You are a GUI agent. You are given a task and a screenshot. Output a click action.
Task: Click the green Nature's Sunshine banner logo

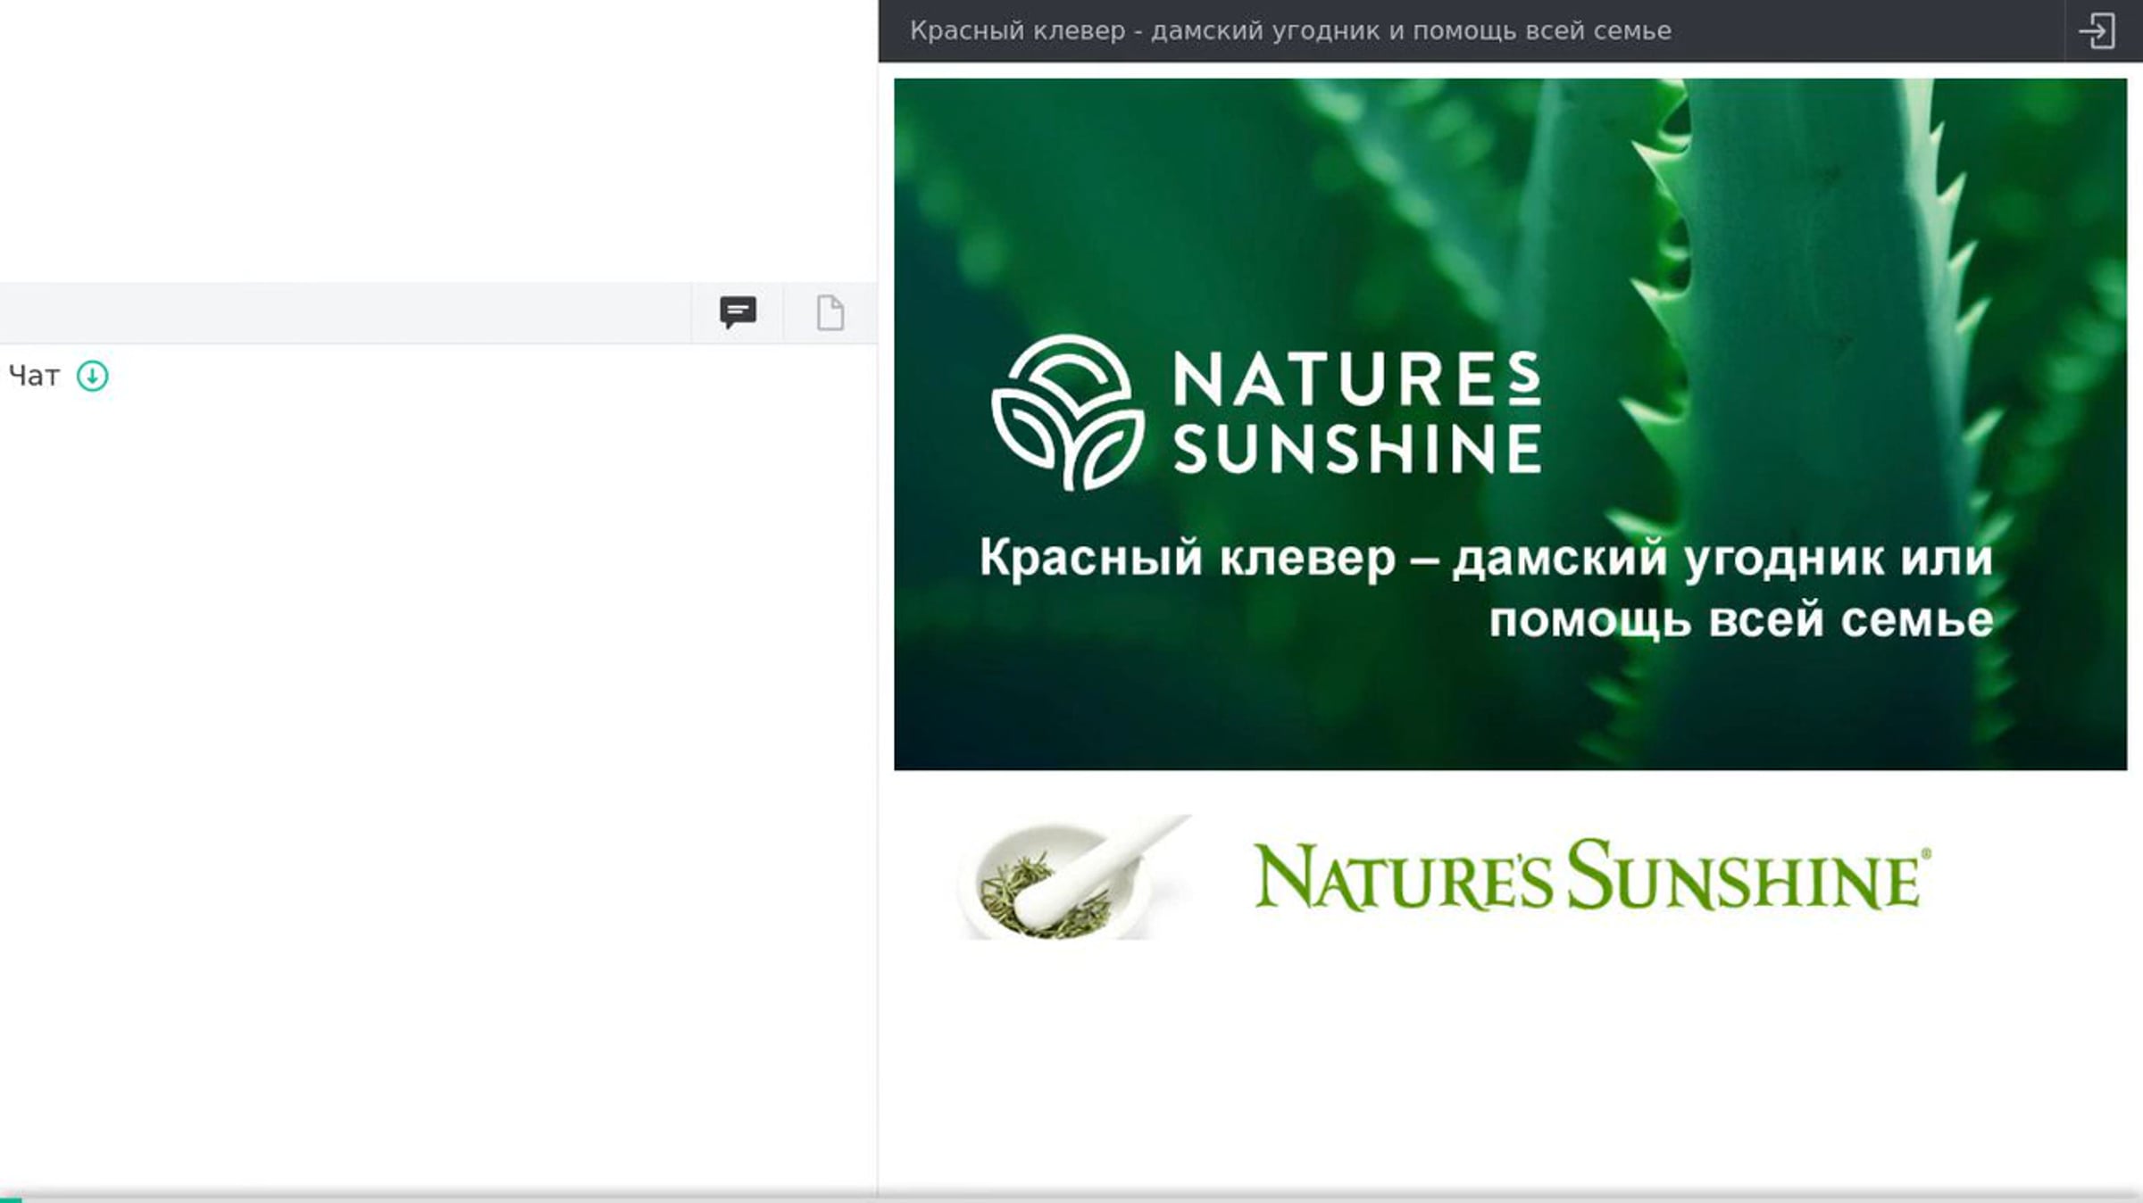(1592, 875)
